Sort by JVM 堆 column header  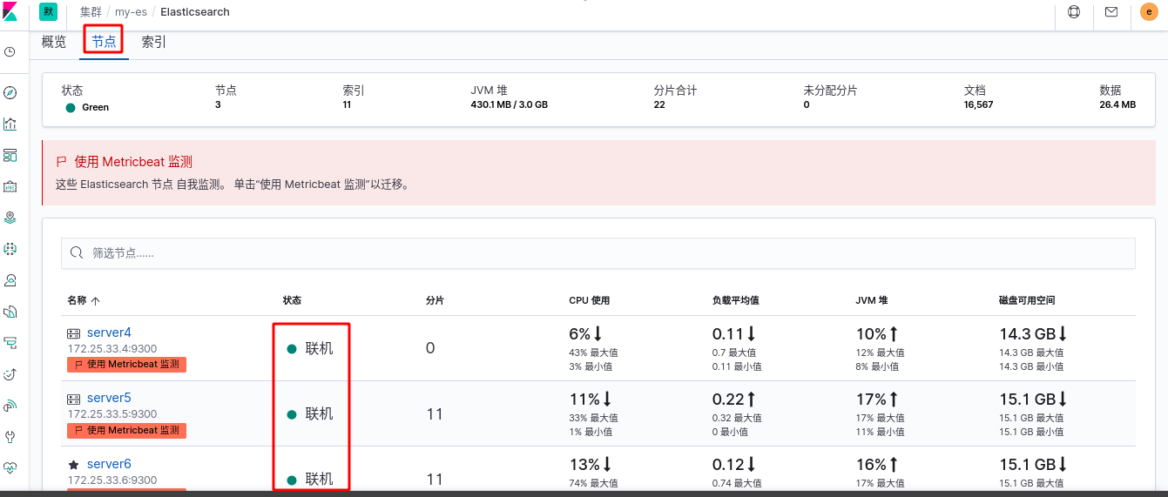[872, 300]
